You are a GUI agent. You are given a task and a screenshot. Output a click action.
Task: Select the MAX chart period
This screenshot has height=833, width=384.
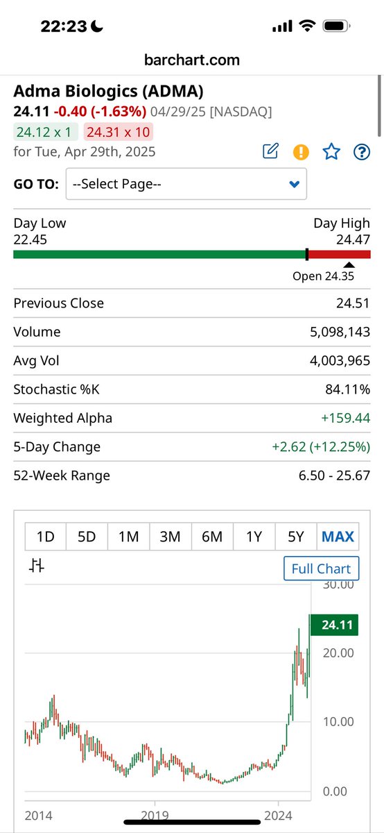(x=338, y=536)
